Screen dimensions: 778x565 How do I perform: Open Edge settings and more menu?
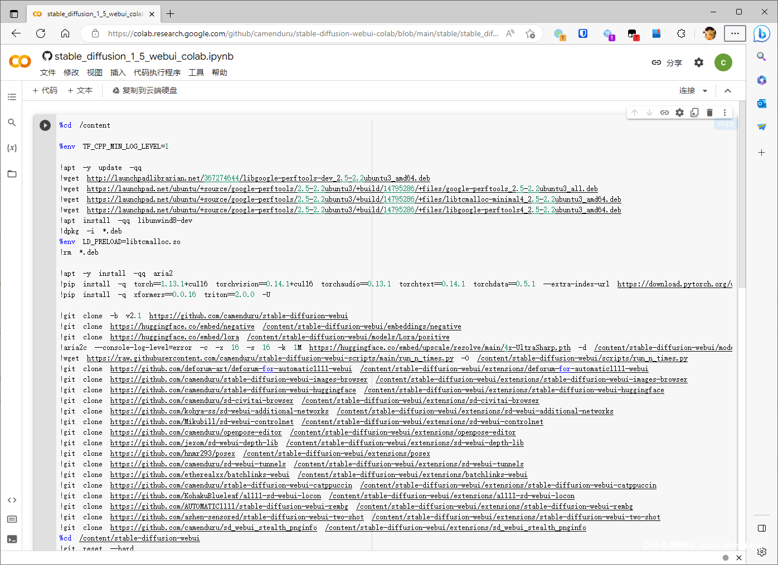(735, 33)
